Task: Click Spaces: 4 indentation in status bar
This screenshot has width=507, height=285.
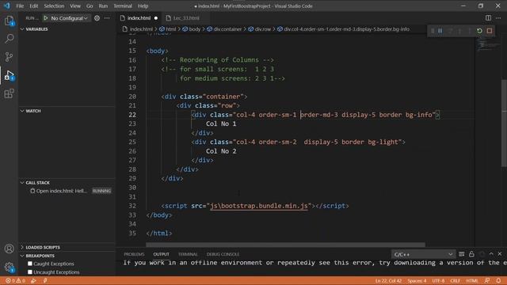Action: coord(417,280)
